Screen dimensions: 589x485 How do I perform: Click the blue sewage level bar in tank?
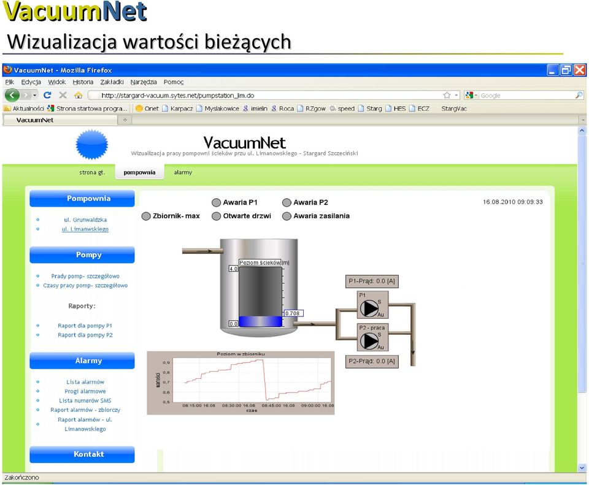tap(260, 322)
